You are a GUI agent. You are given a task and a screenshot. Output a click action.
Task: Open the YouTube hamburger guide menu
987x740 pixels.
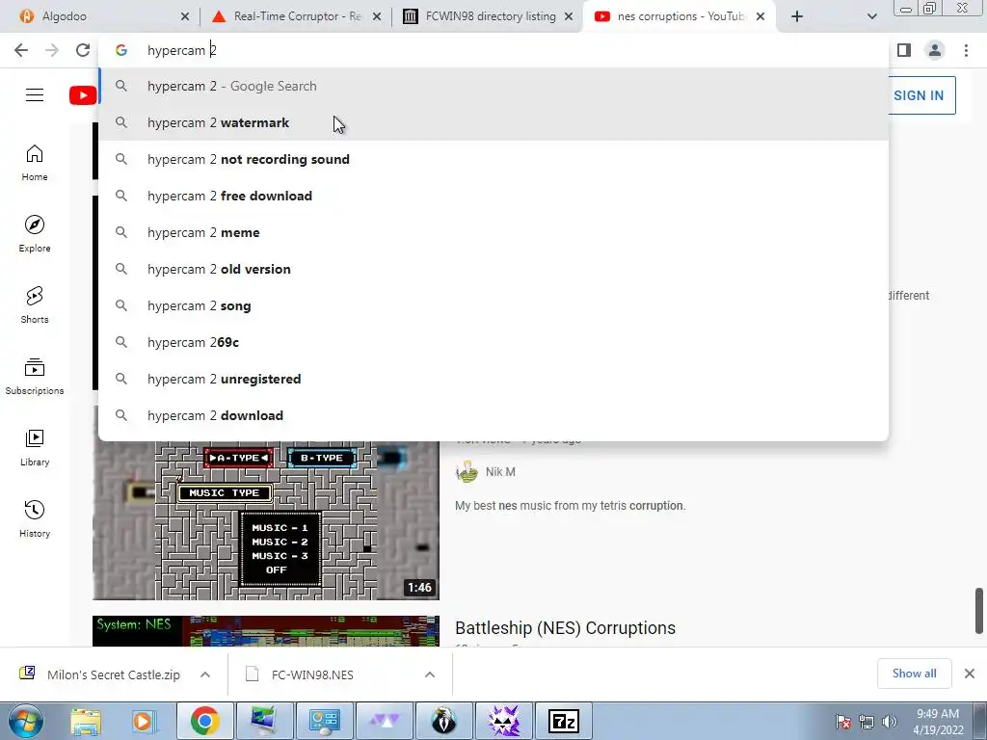point(35,95)
